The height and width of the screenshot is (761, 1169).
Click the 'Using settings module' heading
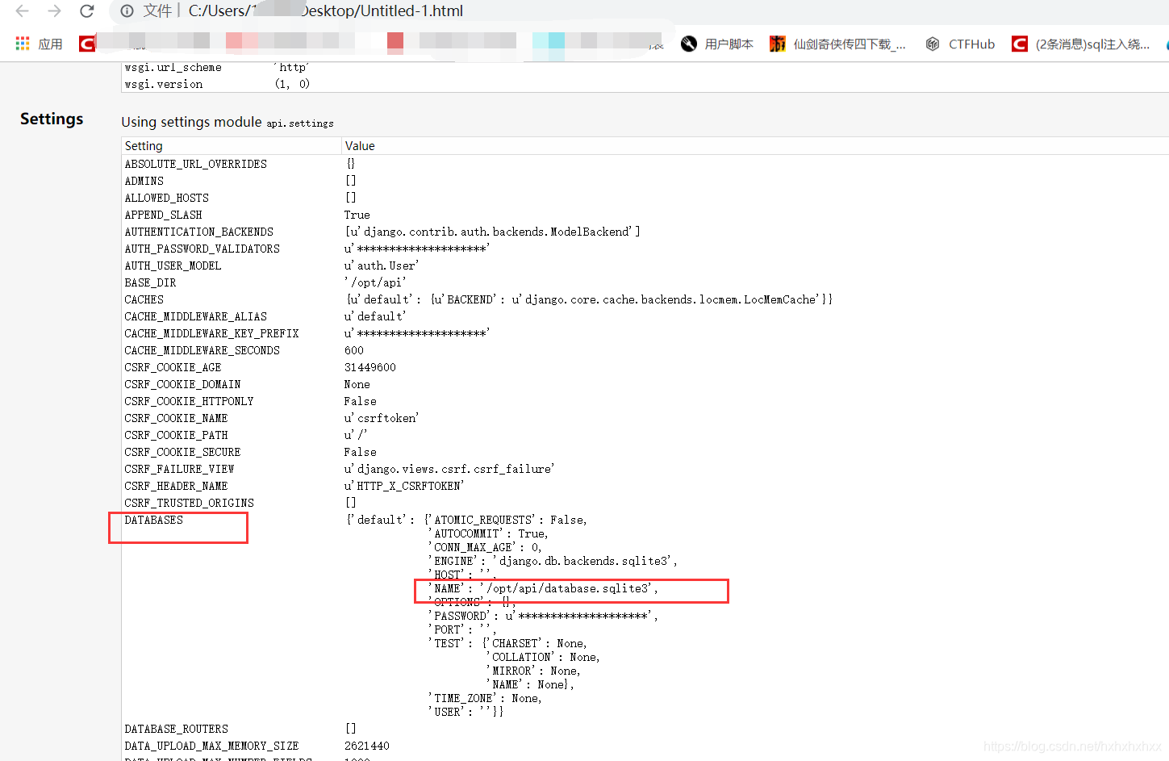191,122
